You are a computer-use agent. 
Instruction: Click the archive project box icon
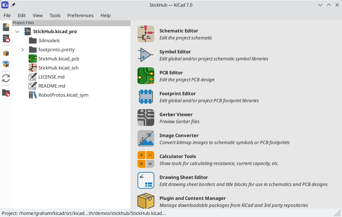coord(6,53)
